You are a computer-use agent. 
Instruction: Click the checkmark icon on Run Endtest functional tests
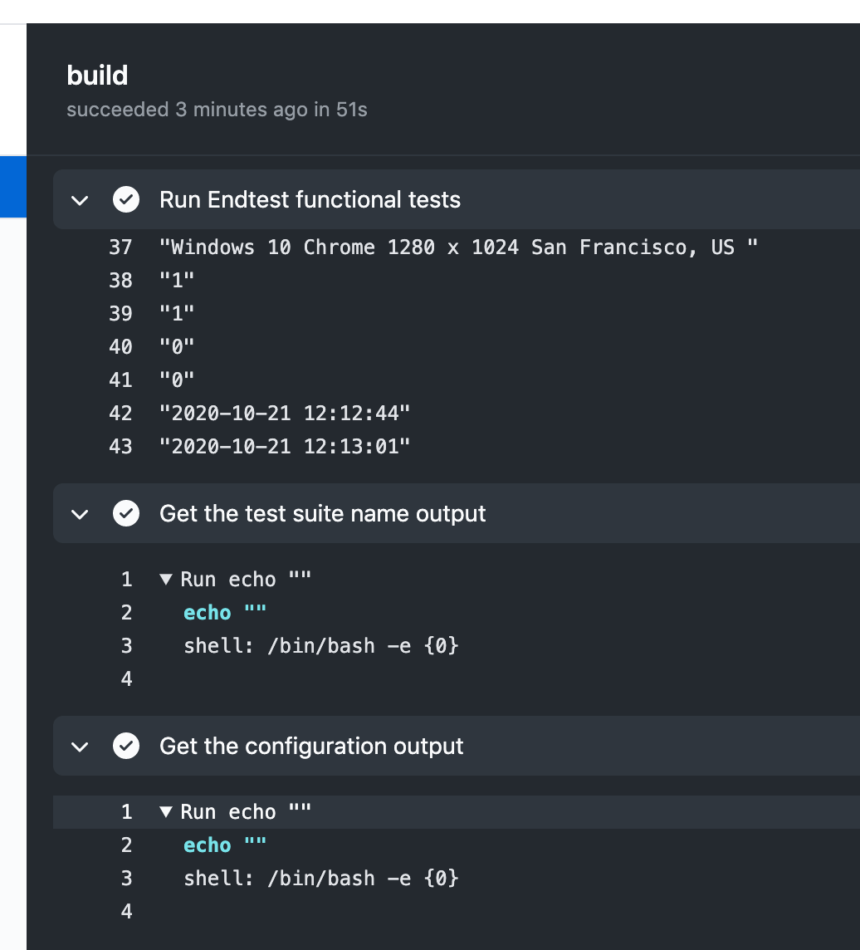126,199
